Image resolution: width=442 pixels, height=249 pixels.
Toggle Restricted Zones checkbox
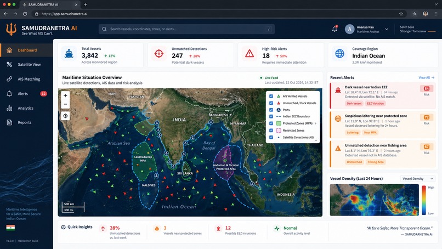point(271,131)
